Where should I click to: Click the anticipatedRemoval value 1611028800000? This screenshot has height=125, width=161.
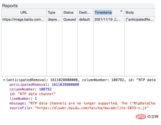(65, 85)
